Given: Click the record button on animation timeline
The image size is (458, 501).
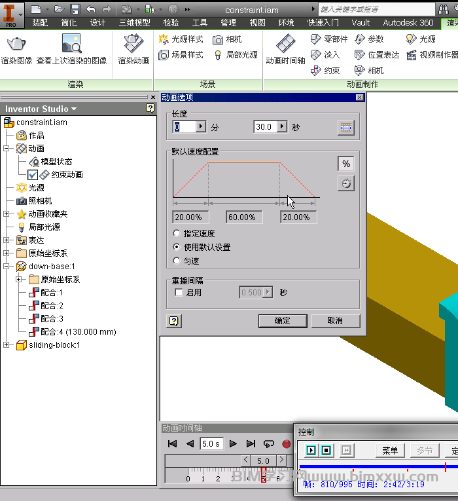Looking at the screenshot, I should 286,444.
